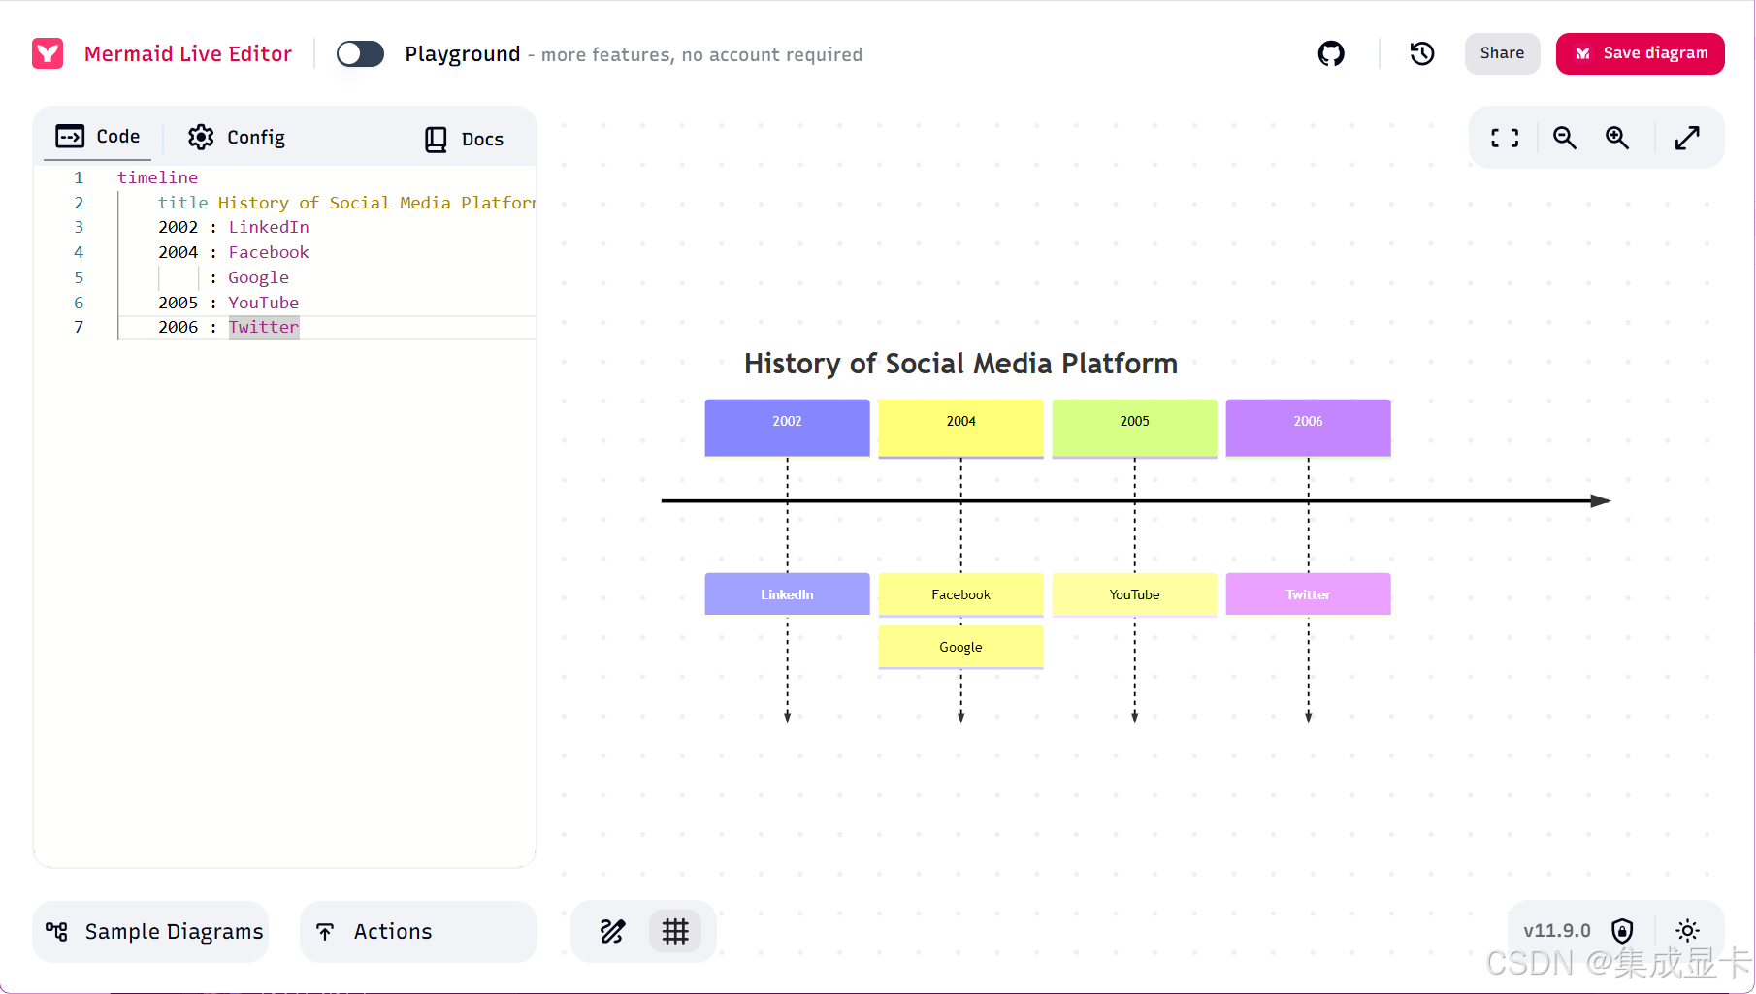The image size is (1756, 994).
Task: Click 'LinkedIn' in code line 3
Action: (x=269, y=227)
